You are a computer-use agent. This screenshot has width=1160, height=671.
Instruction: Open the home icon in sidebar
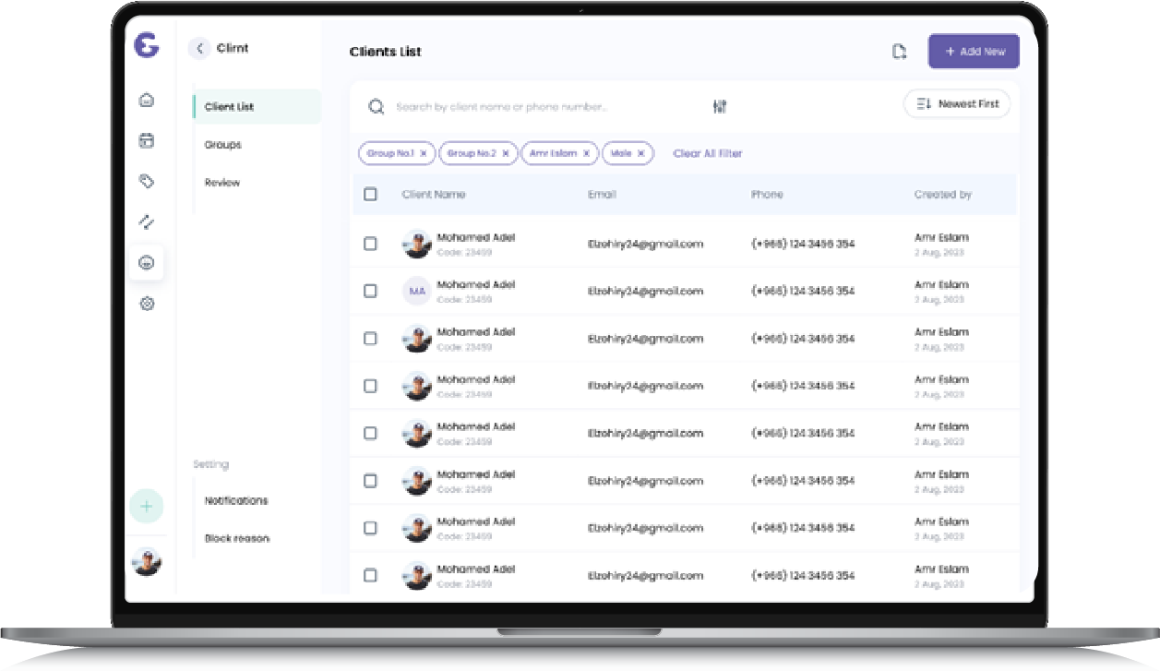(146, 101)
